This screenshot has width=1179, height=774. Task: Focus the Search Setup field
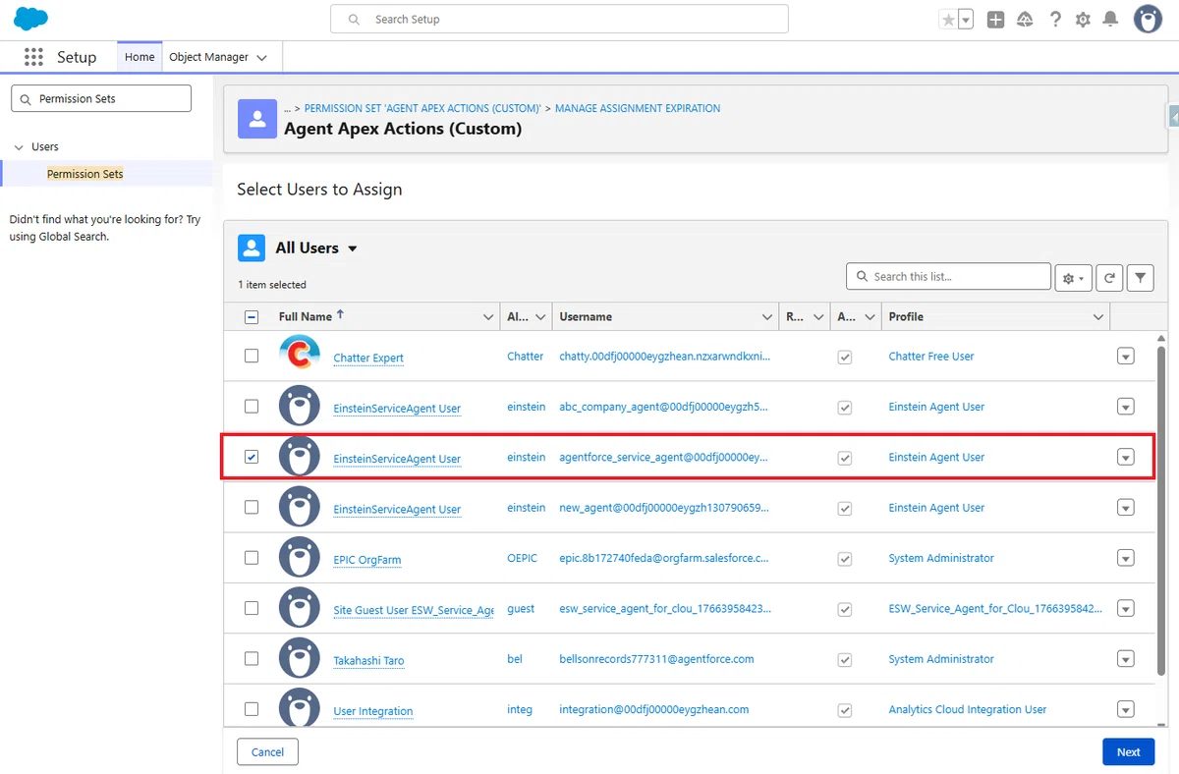pos(559,19)
